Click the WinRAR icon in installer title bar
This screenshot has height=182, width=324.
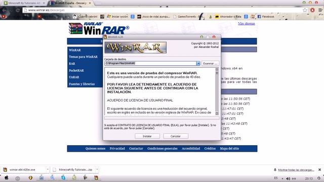click(x=105, y=37)
